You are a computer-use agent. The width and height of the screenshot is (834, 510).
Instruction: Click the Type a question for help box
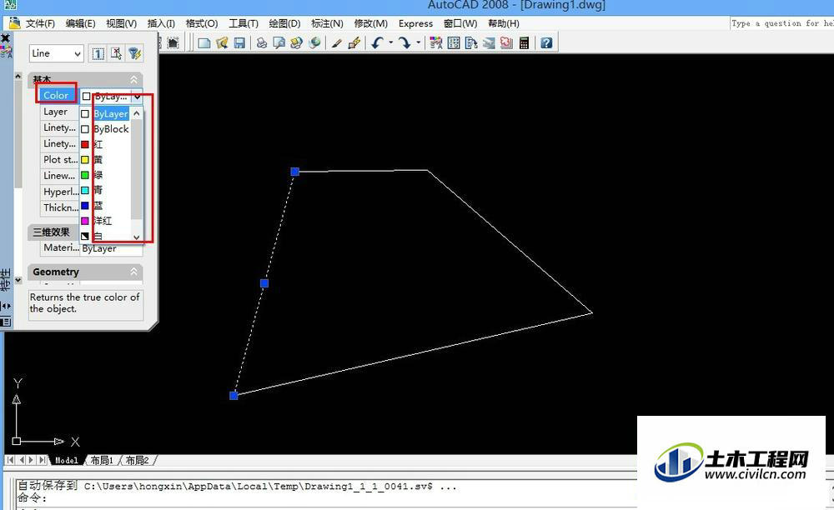(x=781, y=23)
